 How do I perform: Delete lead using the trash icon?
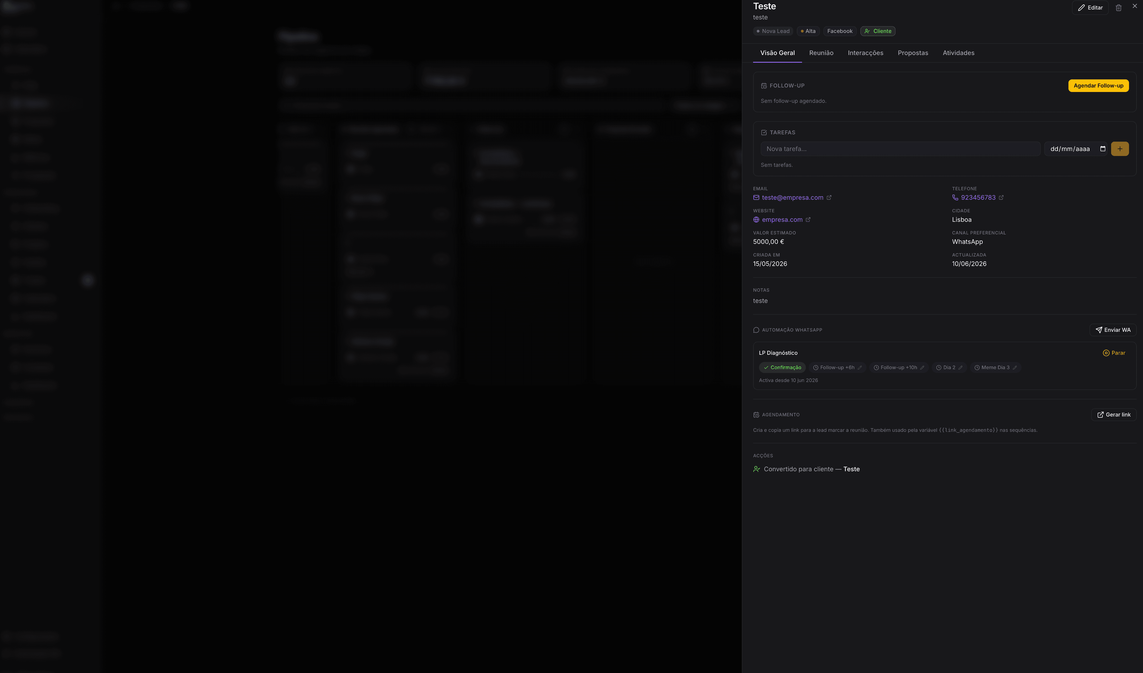pos(1119,8)
